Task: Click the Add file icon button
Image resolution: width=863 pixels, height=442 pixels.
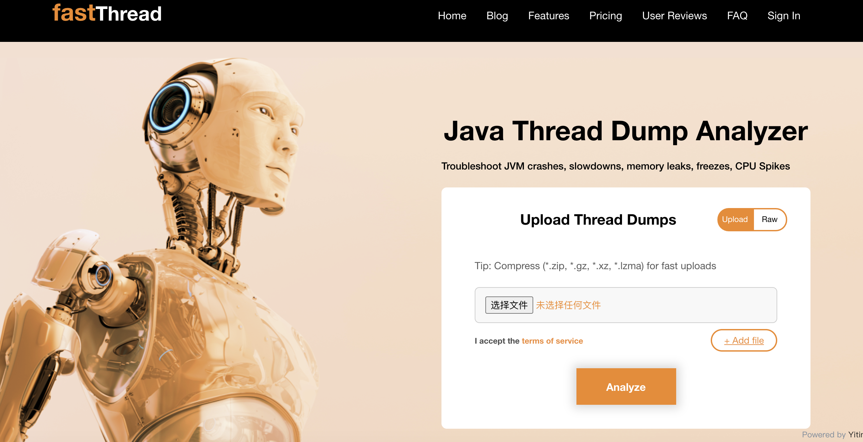Action: coord(744,341)
